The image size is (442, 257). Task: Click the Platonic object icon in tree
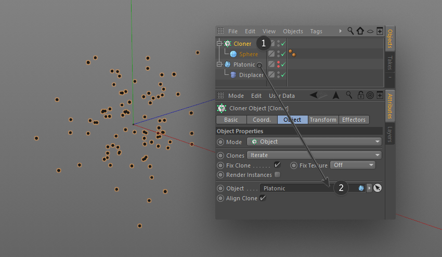(x=228, y=65)
